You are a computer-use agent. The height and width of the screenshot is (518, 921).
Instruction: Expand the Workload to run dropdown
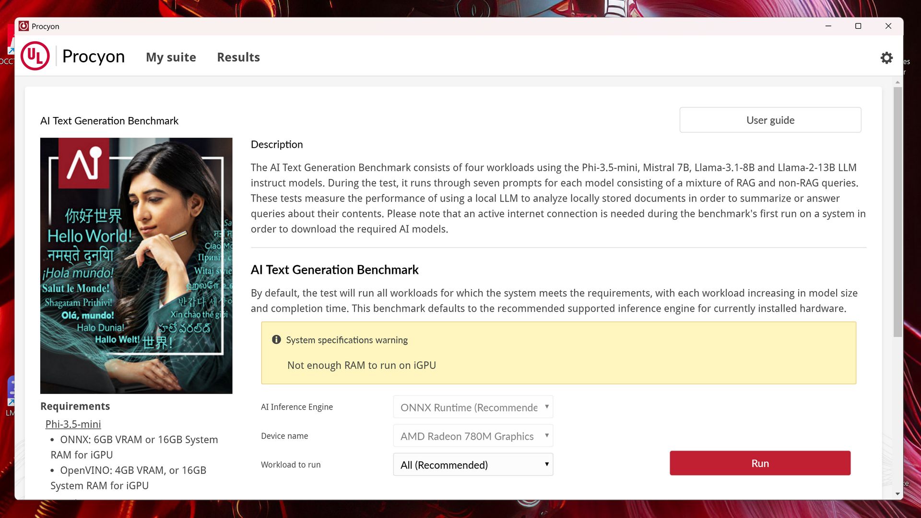tap(473, 465)
